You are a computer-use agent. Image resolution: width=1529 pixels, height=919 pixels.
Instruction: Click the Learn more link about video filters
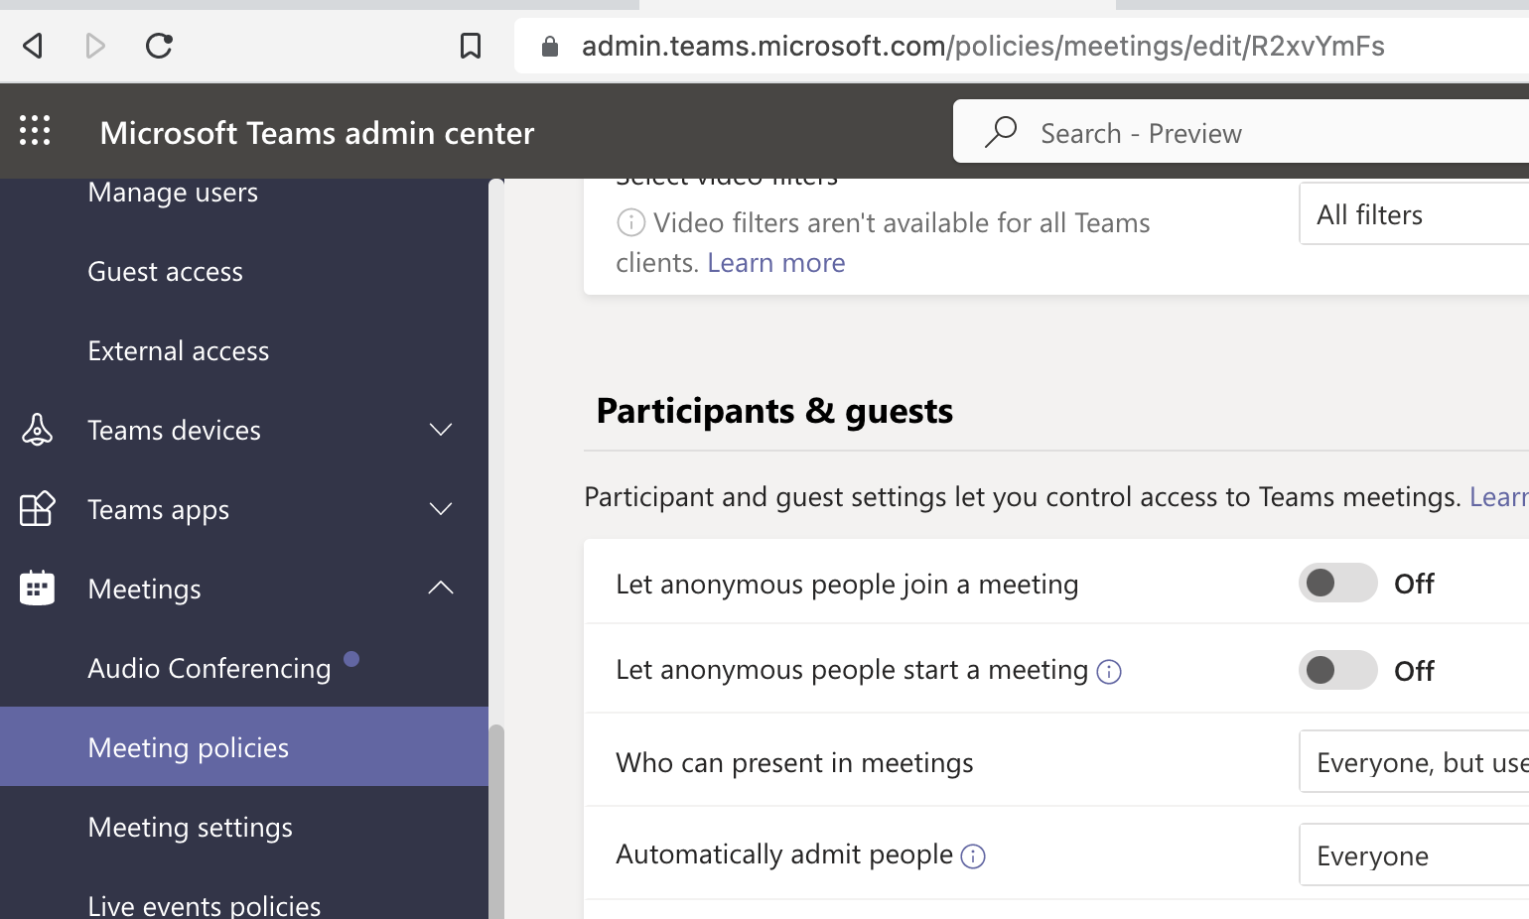(x=776, y=263)
